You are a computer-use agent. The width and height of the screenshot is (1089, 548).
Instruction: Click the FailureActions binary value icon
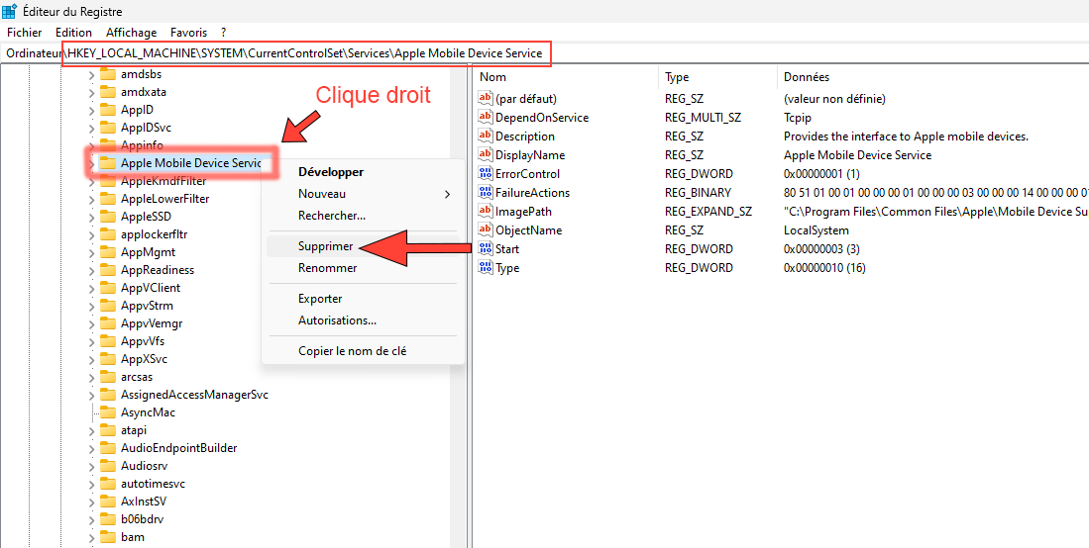click(x=485, y=192)
